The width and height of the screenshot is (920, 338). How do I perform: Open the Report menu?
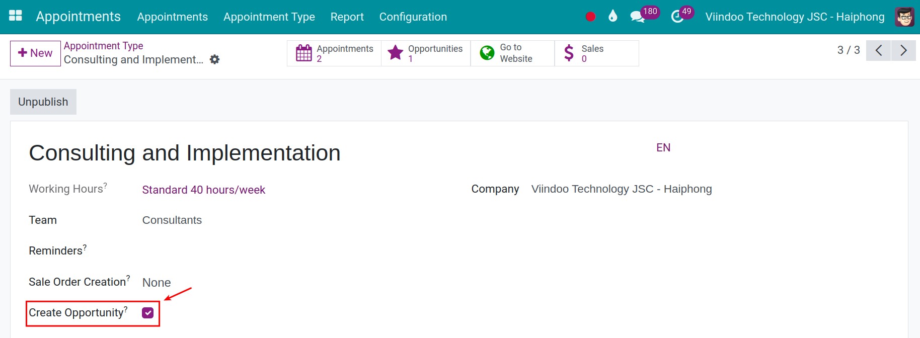click(347, 17)
